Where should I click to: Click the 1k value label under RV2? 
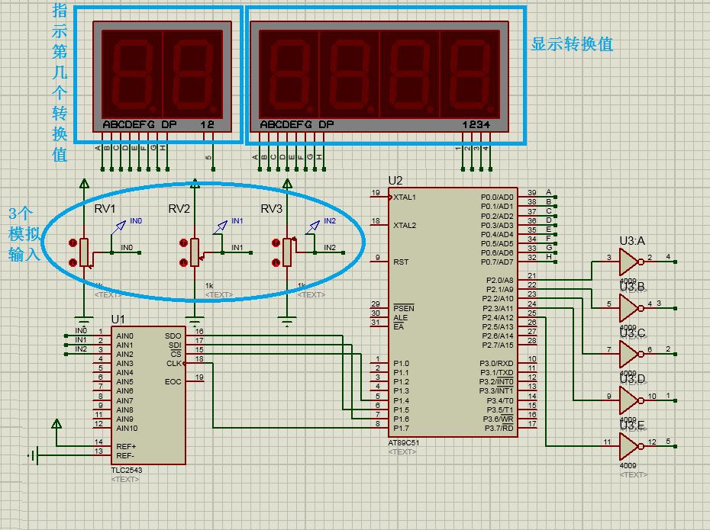tap(209, 286)
